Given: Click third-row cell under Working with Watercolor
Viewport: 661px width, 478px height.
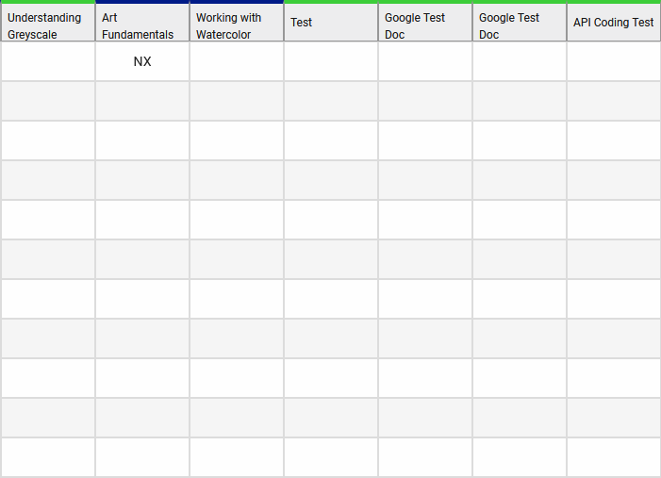Looking at the screenshot, I should point(237,140).
